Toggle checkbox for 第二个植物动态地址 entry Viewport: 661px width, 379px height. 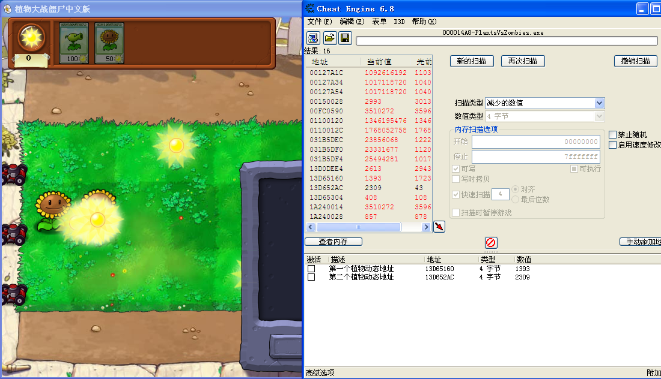311,277
